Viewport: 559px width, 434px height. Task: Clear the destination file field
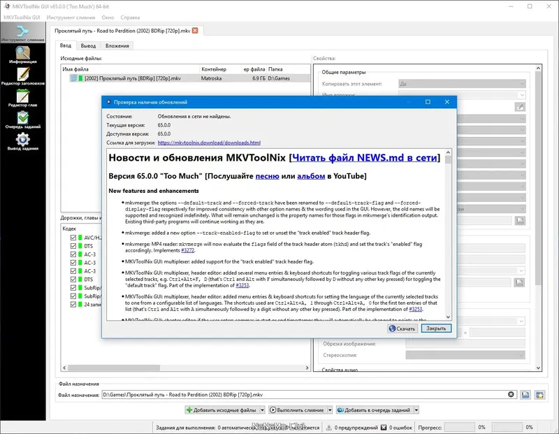tap(511, 394)
